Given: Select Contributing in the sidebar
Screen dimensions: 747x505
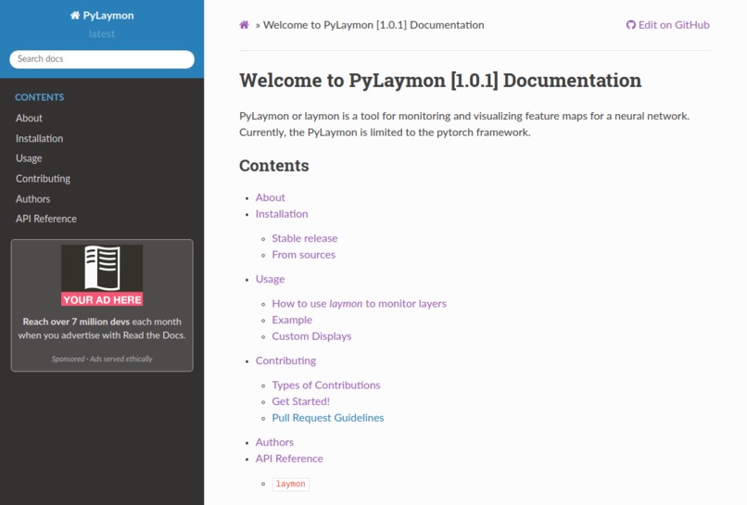Looking at the screenshot, I should 43,179.
